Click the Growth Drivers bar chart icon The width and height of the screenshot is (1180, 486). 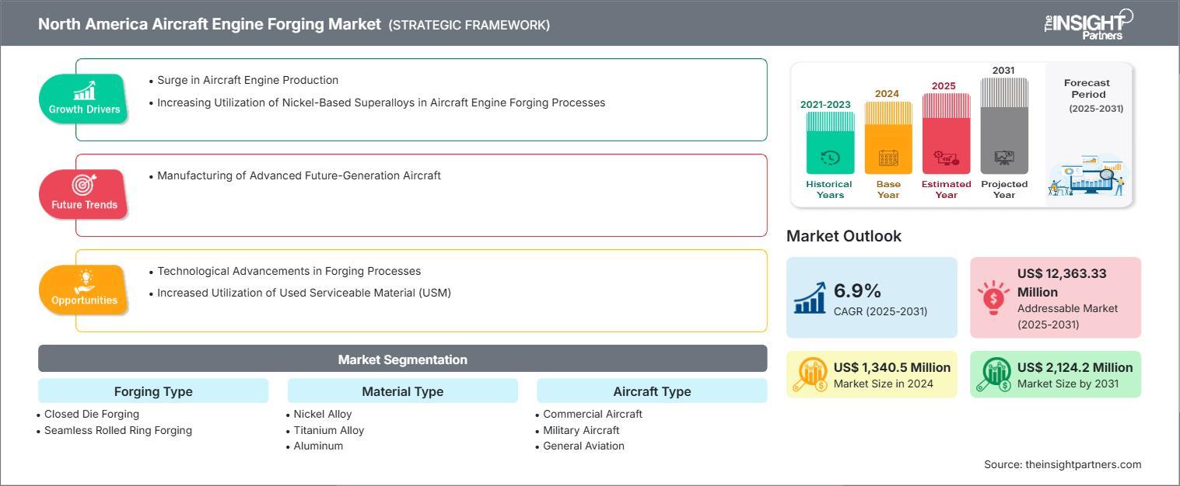tap(84, 90)
